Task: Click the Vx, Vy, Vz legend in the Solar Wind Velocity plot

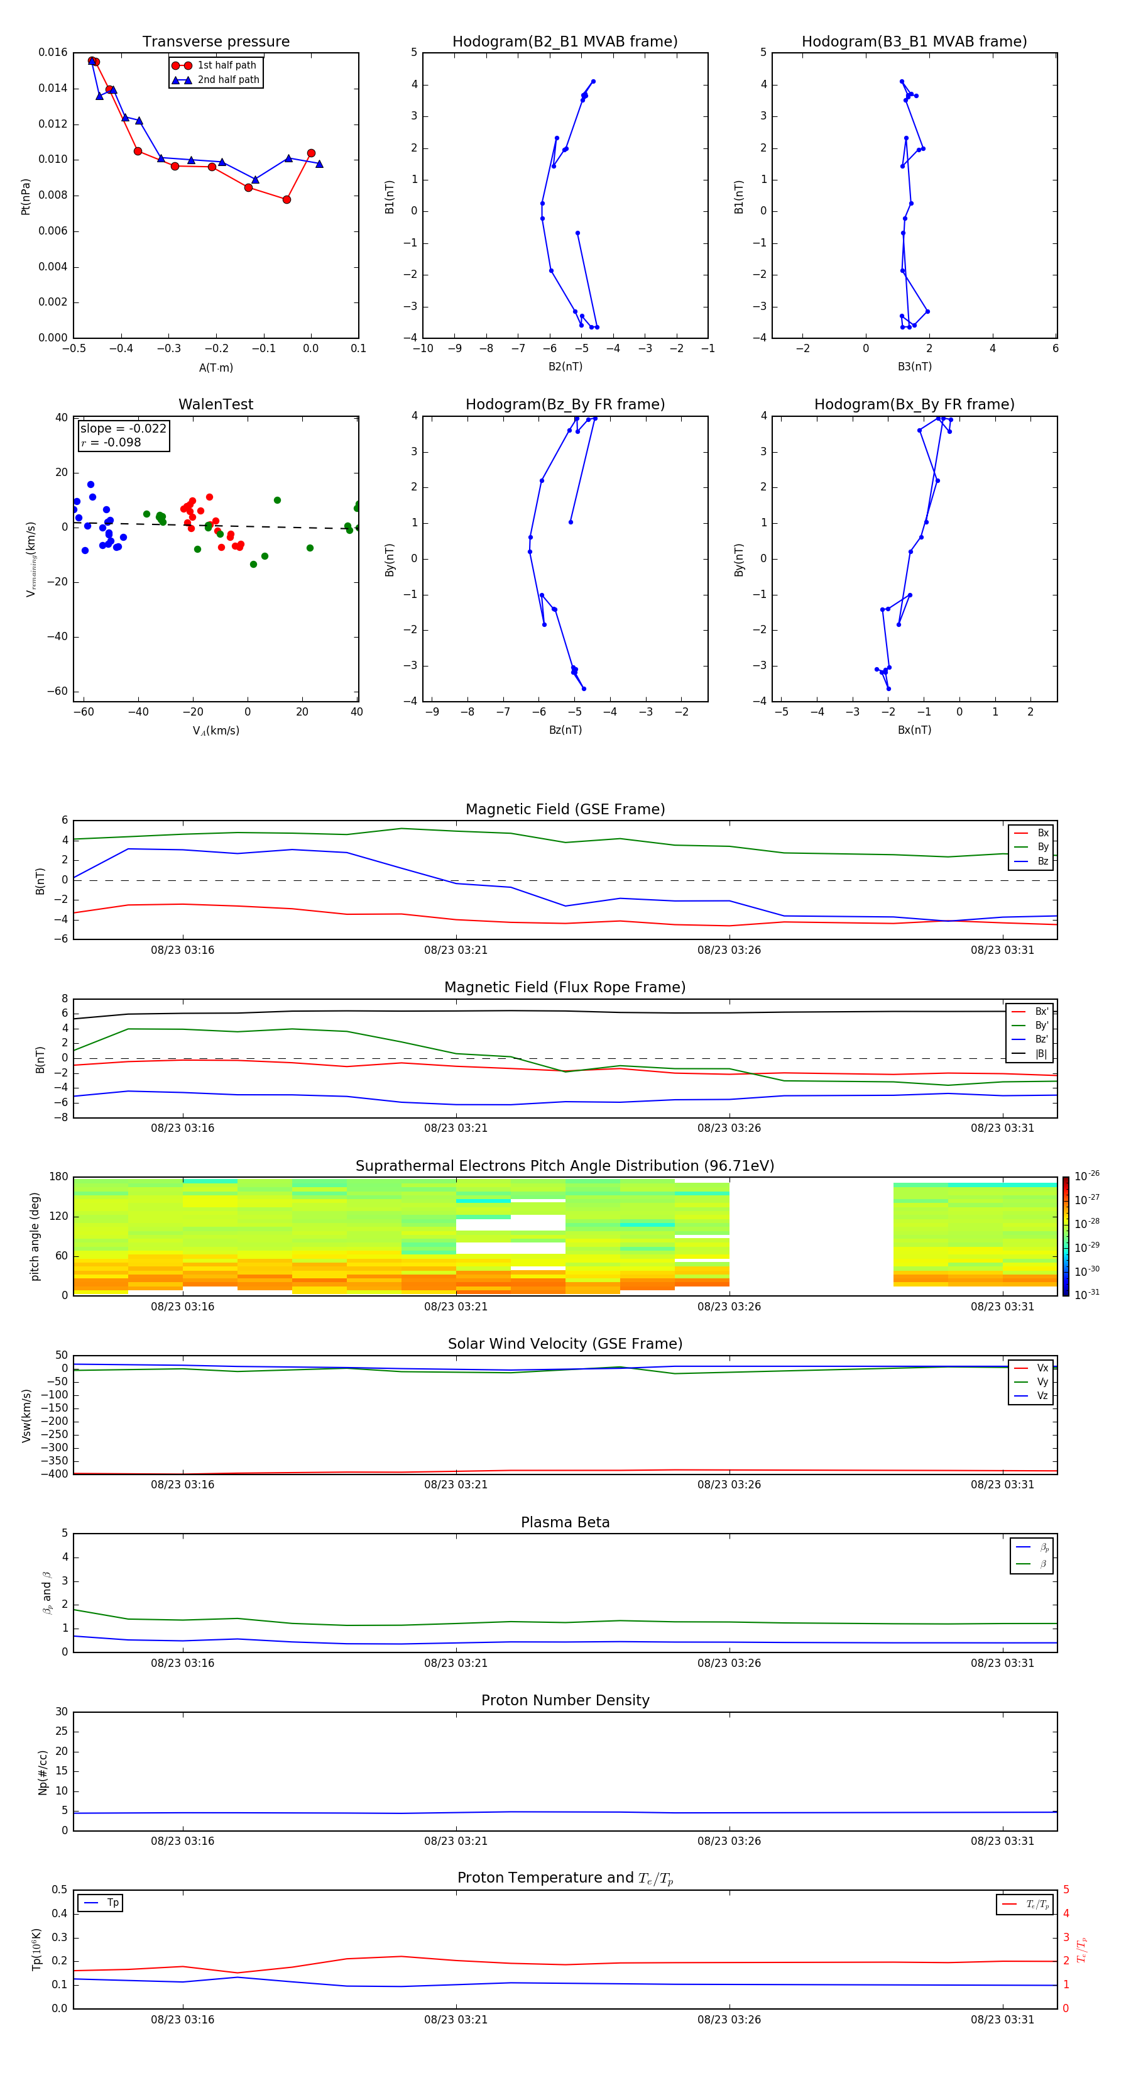Action: 1030,1382
